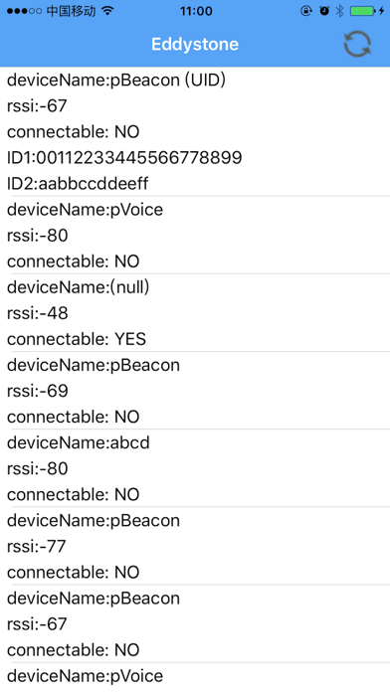Screen dimensions: 390x692
Task: Select the pBeacon (UID) device entry
Action: point(195,131)
